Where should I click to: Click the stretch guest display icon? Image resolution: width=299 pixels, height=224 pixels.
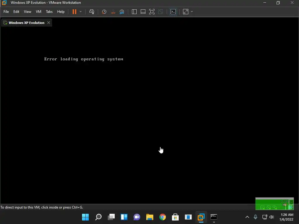point(186,12)
